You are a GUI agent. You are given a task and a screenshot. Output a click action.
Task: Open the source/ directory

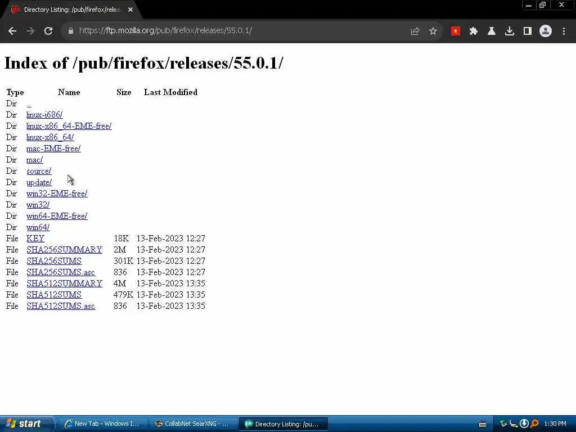(39, 171)
